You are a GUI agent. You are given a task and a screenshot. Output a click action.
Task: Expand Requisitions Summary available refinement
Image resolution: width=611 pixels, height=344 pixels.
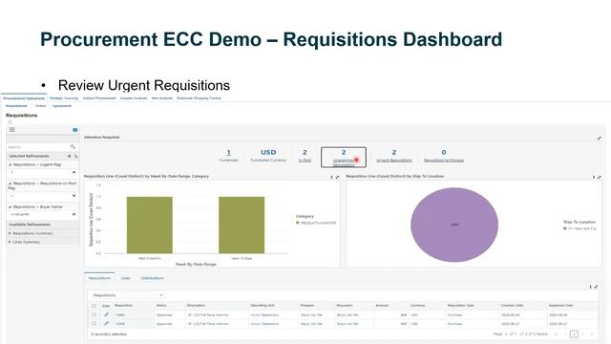[10, 233]
